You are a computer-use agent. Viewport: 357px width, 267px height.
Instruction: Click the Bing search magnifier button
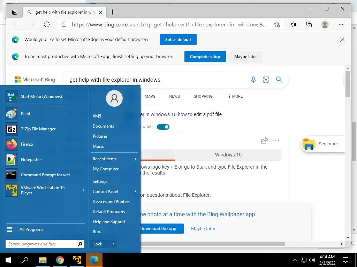pos(279,80)
